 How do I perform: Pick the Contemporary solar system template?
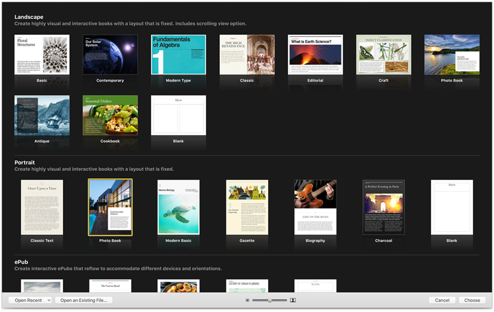[110, 55]
